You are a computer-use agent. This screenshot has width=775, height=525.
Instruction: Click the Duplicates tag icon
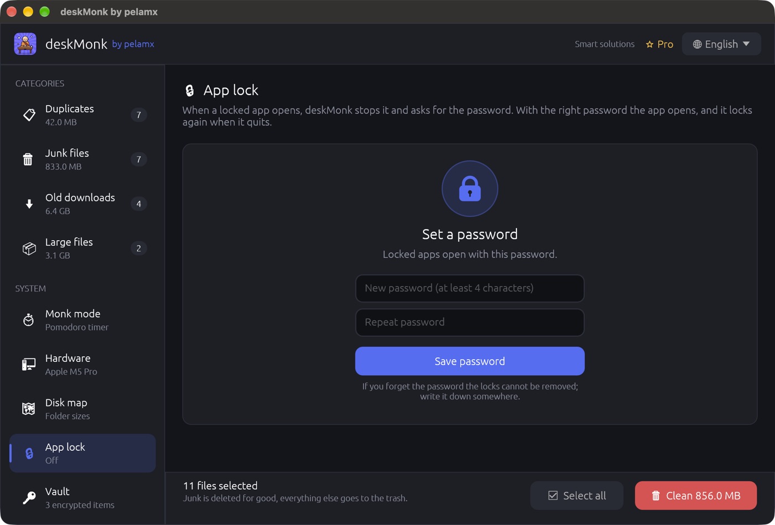[29, 115]
